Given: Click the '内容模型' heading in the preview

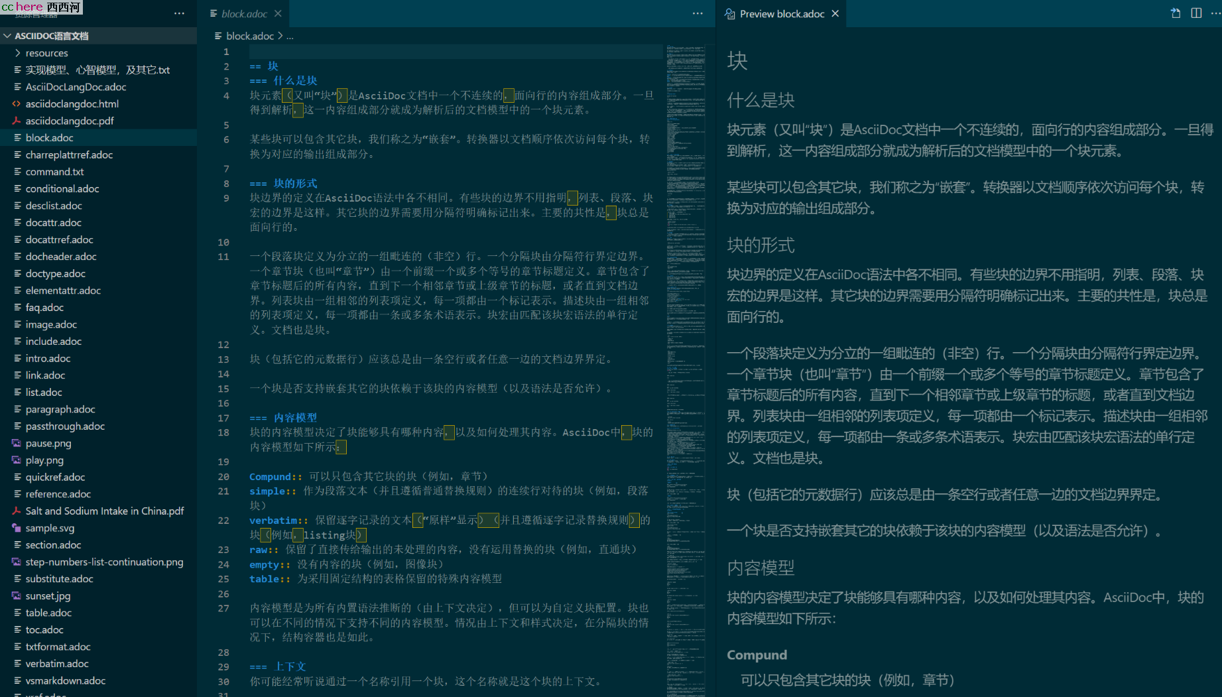Looking at the screenshot, I should 761,568.
